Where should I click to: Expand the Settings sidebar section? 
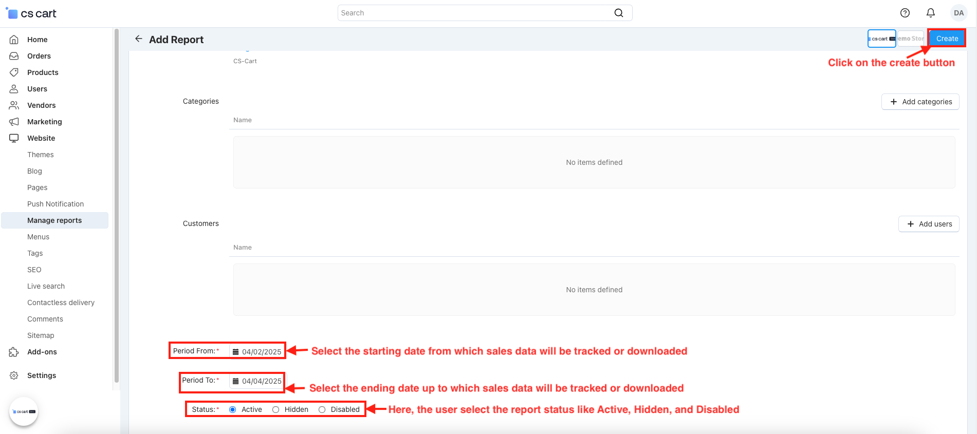pyautogui.click(x=42, y=375)
